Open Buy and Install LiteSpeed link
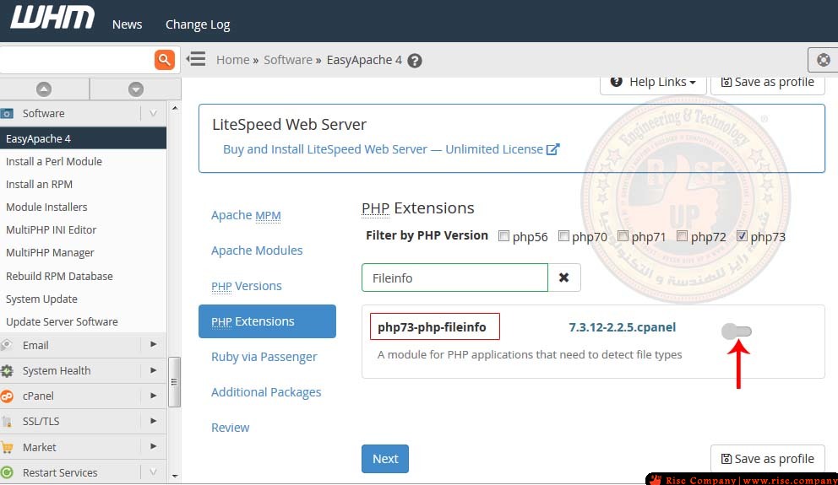 coord(383,149)
